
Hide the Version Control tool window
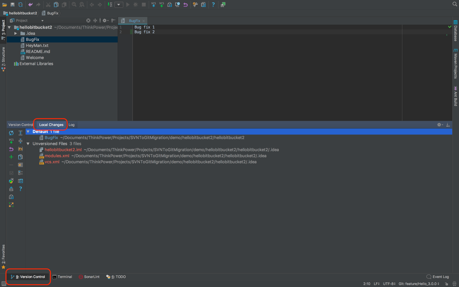coord(448,125)
